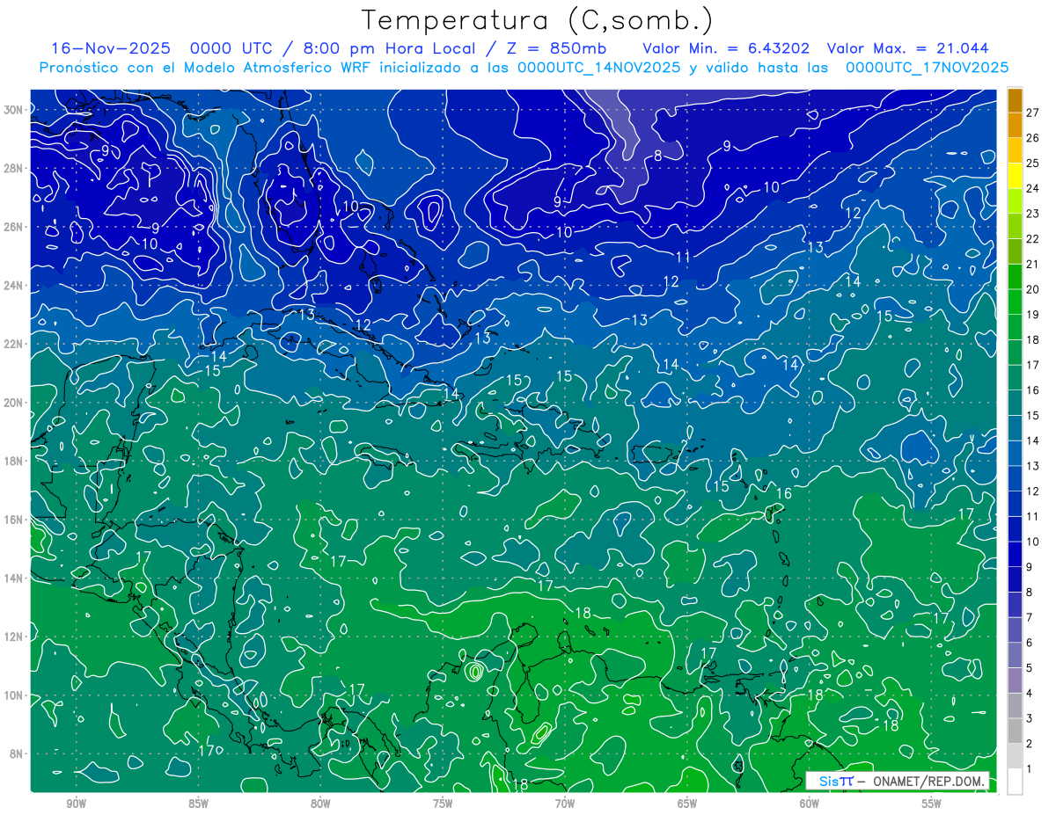Click the legend label "1"

tap(1029, 769)
